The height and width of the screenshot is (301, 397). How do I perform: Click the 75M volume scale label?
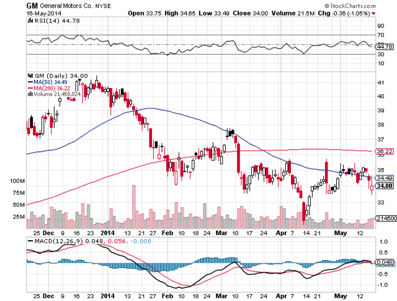click(19, 193)
